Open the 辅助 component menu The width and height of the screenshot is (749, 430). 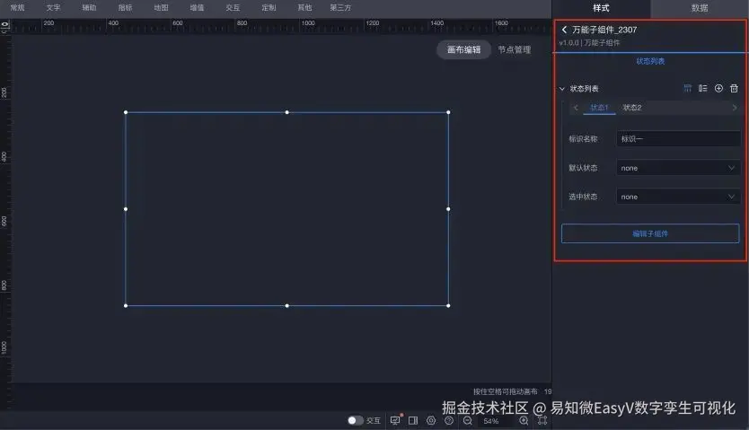click(89, 8)
